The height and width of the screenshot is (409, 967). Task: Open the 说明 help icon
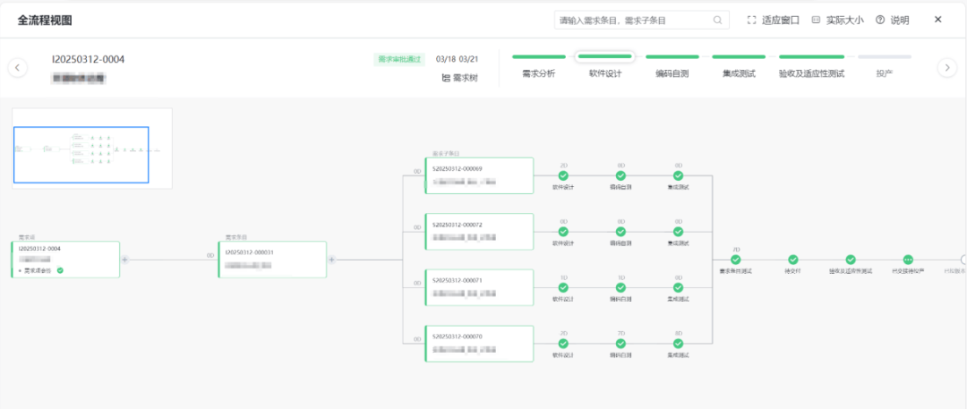(880, 20)
